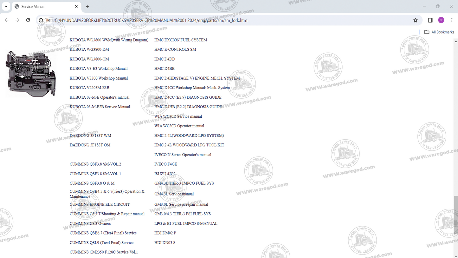Image resolution: width=458 pixels, height=258 pixels.
Task: Click GM4.3L Service manual entry
Action: pos(174,194)
